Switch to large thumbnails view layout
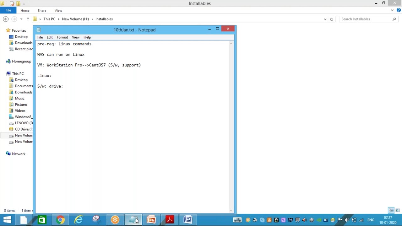The height and width of the screenshot is (226, 402). coord(397,210)
